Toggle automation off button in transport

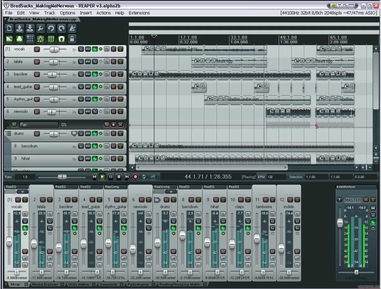pyautogui.click(x=153, y=177)
